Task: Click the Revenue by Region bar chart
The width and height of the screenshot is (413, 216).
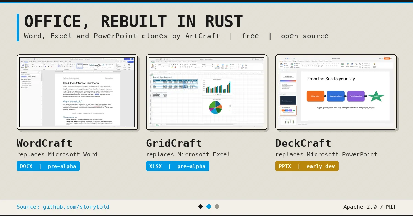Action: [217, 87]
